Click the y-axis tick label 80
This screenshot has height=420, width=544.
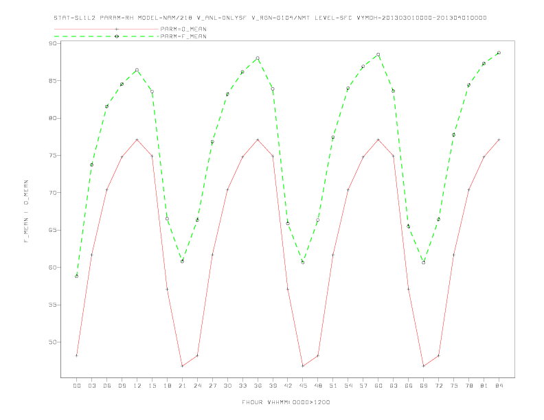(x=52, y=118)
